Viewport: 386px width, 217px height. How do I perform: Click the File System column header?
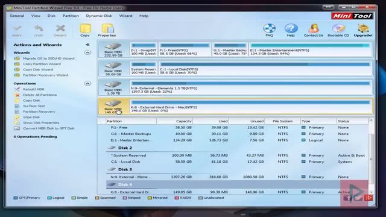(x=283, y=121)
